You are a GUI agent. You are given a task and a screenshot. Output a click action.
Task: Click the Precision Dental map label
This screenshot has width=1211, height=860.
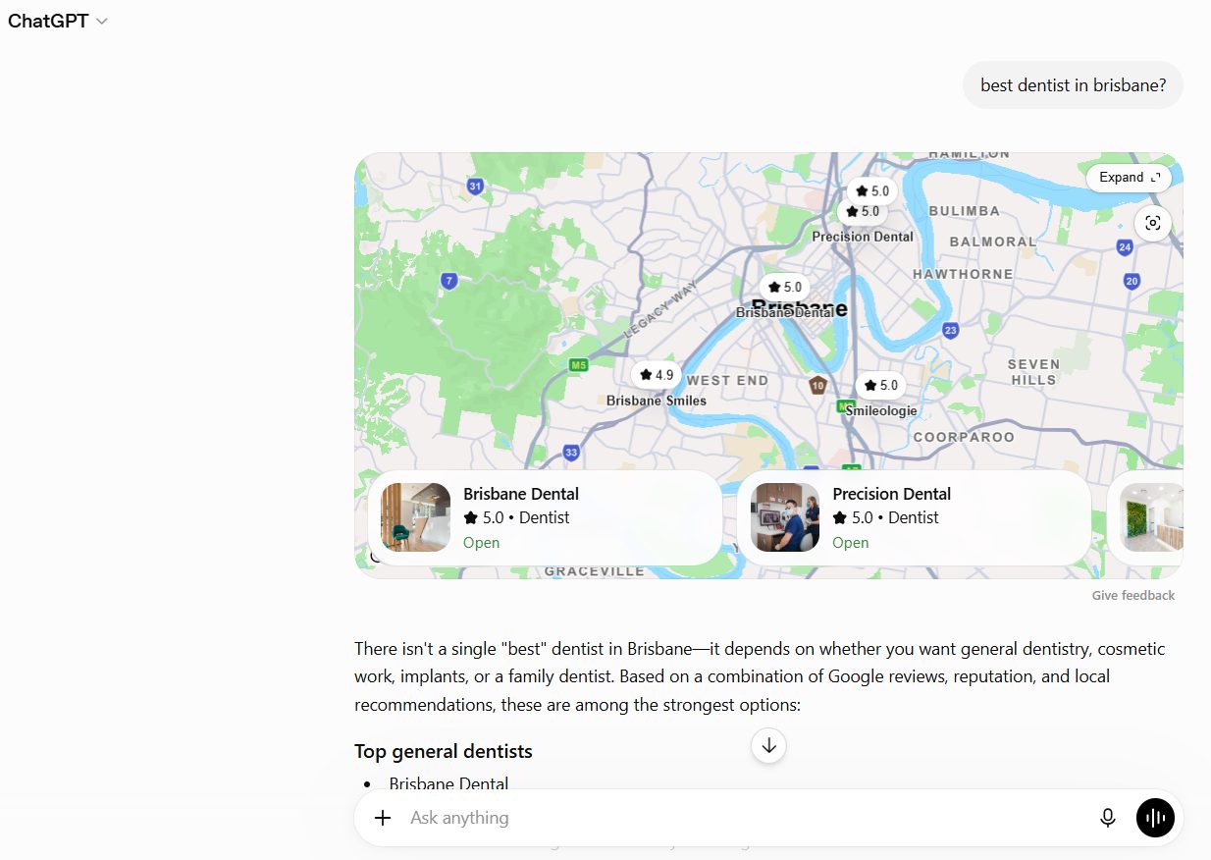tap(863, 237)
